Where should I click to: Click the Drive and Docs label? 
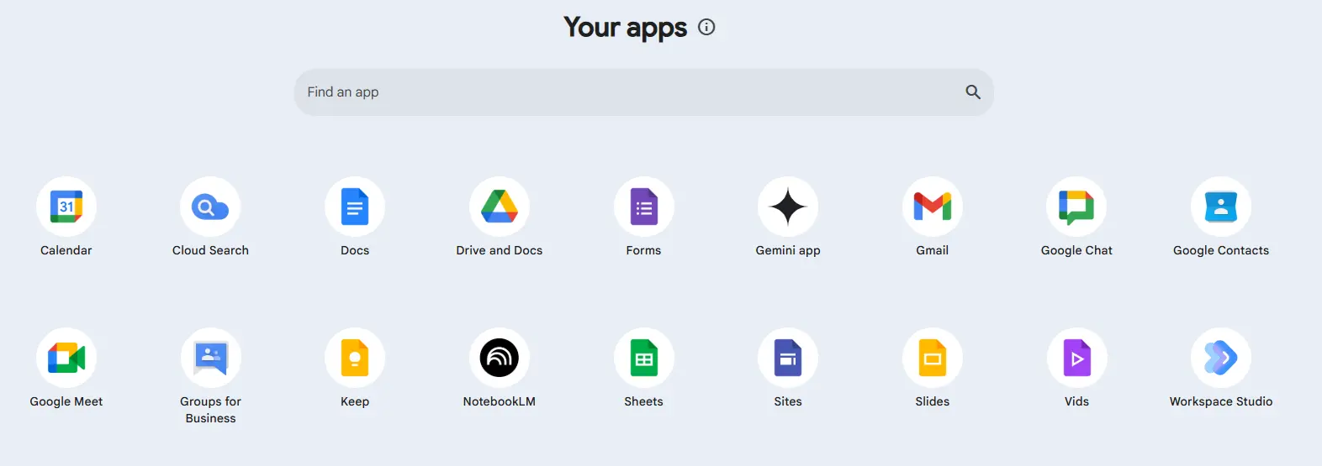(500, 250)
